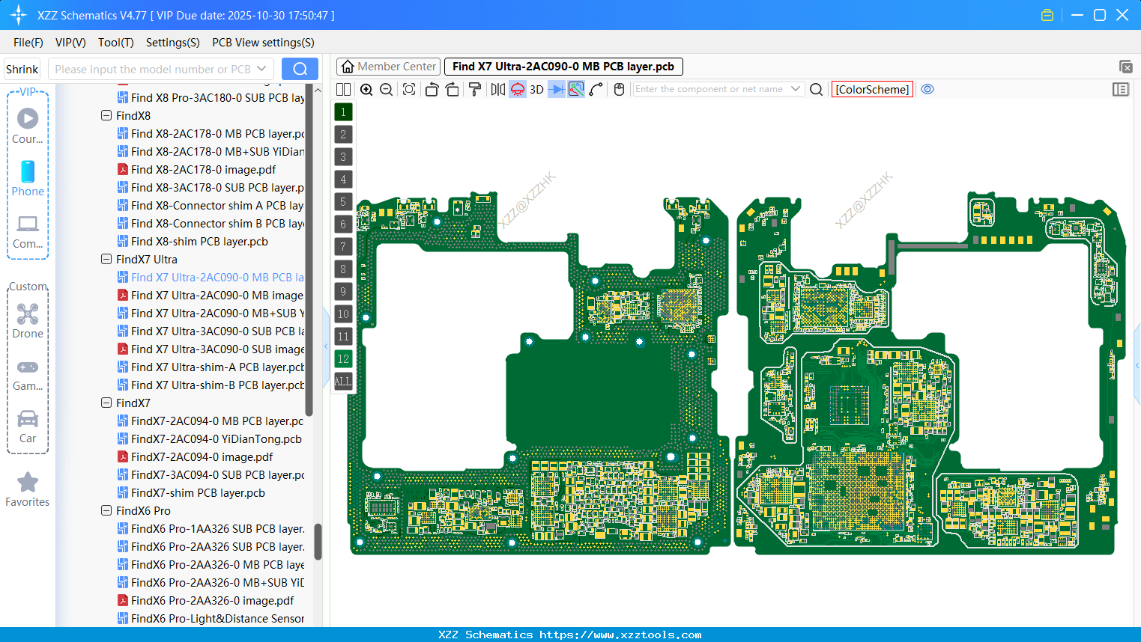Toggle the diode test mode icon
Image resolution: width=1141 pixels, height=642 pixels.
pos(556,89)
